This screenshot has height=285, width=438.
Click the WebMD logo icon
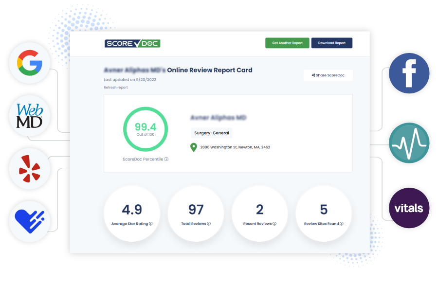tap(30, 116)
